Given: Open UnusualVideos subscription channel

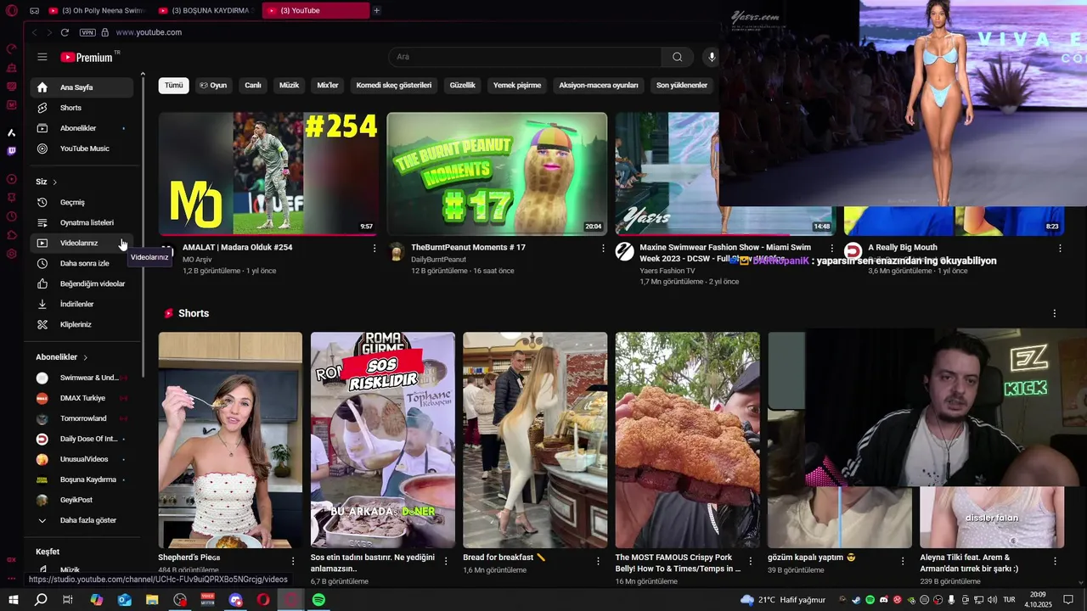Looking at the screenshot, I should 82,459.
